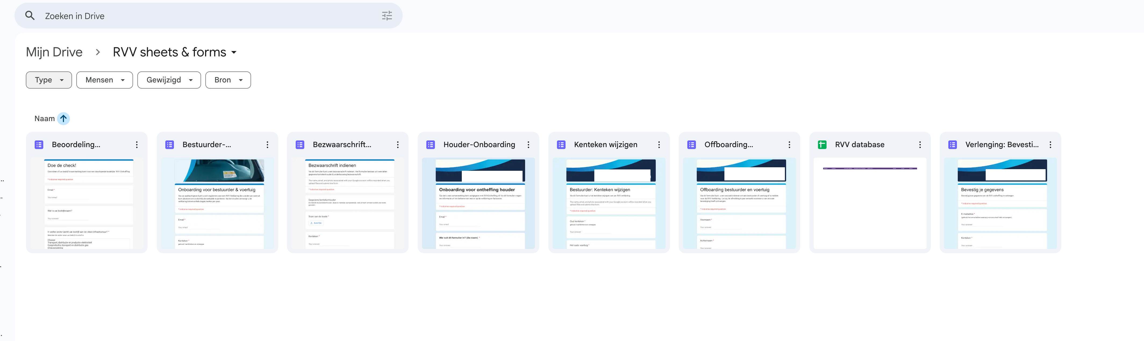Click the Bestuurder form file icon
The image size is (1144, 341).
[x=170, y=145]
